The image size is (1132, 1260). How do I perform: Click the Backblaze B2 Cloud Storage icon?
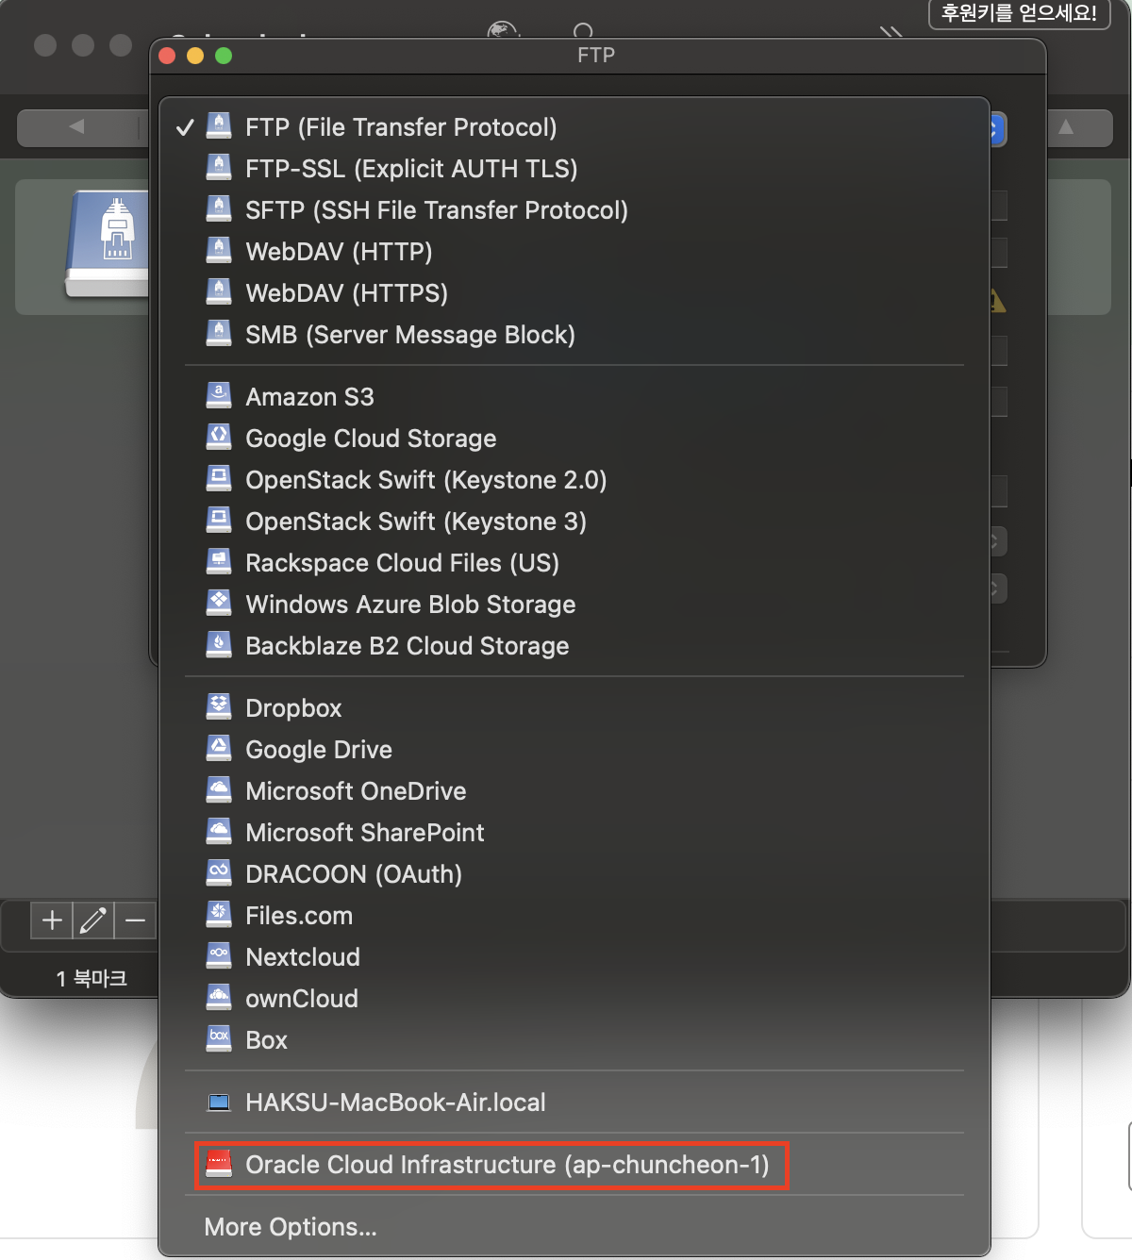pyautogui.click(x=219, y=645)
